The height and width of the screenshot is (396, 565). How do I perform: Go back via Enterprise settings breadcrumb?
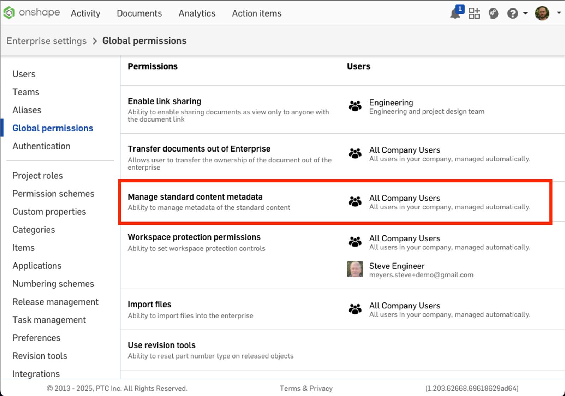(x=46, y=41)
